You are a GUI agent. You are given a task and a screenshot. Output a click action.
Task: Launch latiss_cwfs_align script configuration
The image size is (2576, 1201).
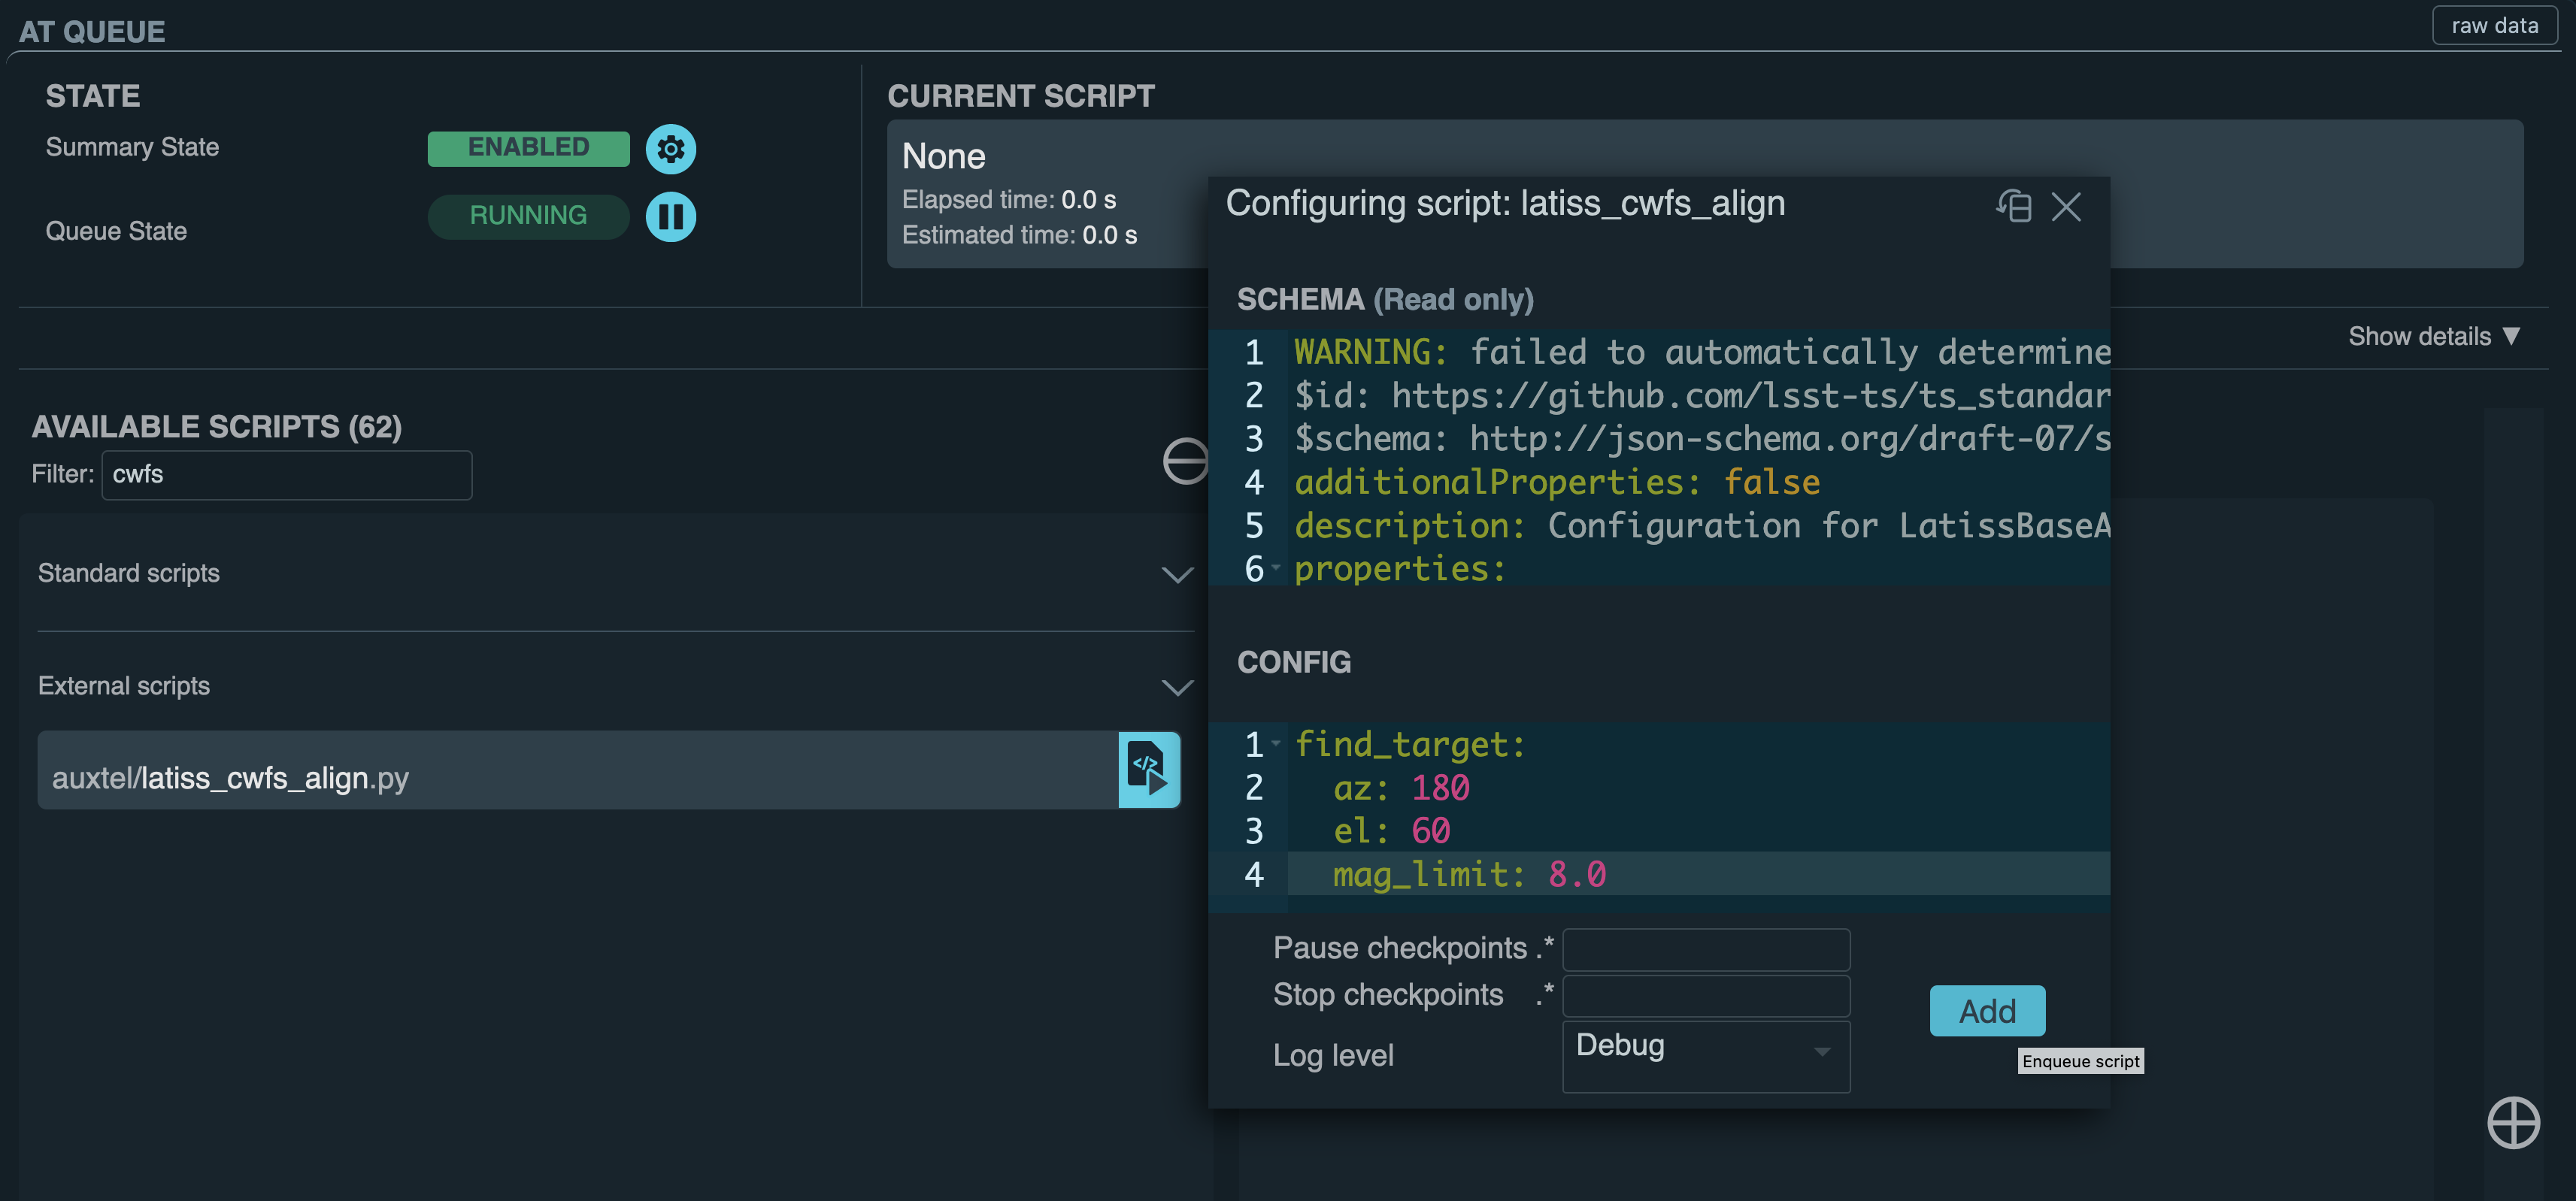(x=1149, y=770)
